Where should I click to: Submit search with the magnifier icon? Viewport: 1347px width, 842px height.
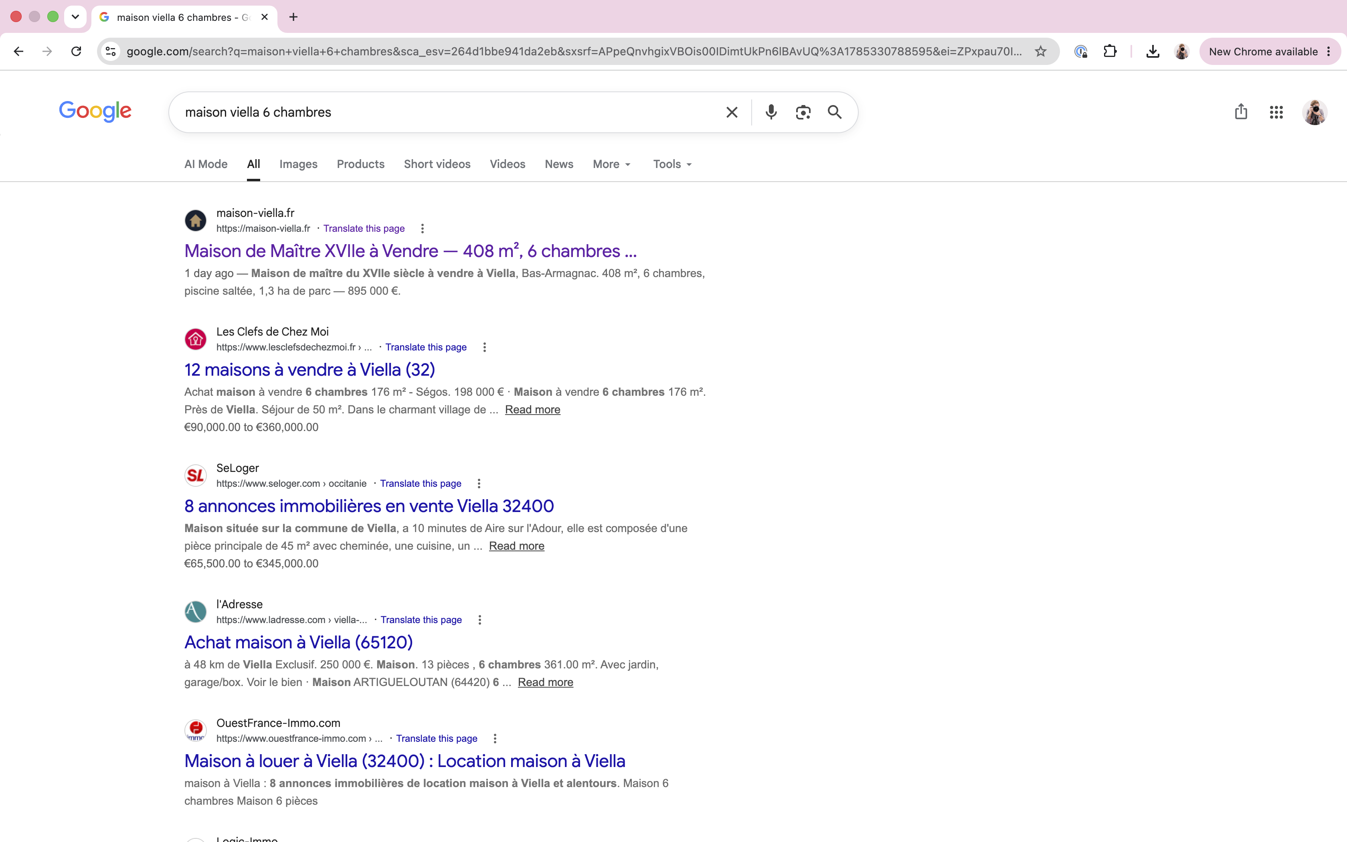point(834,113)
